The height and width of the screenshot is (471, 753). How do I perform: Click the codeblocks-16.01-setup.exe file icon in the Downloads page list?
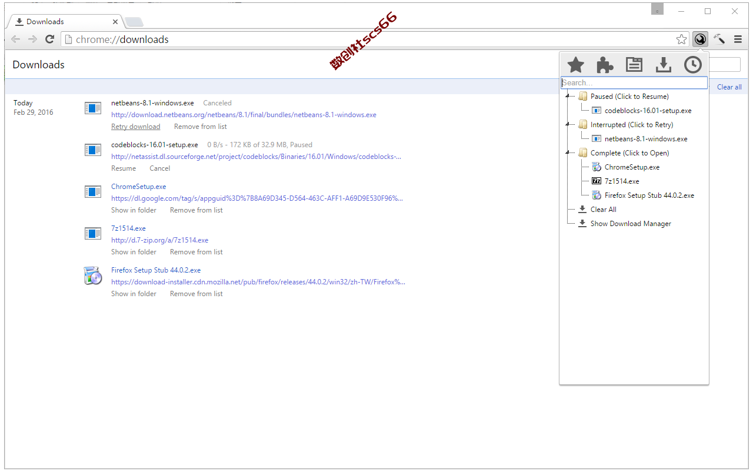[x=93, y=150]
